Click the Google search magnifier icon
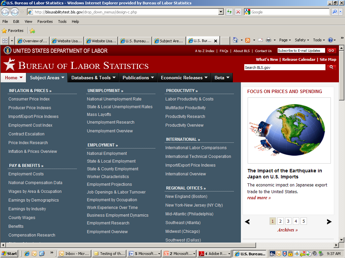Image resolution: width=345 pixels, height=258 pixels. pos(335,12)
